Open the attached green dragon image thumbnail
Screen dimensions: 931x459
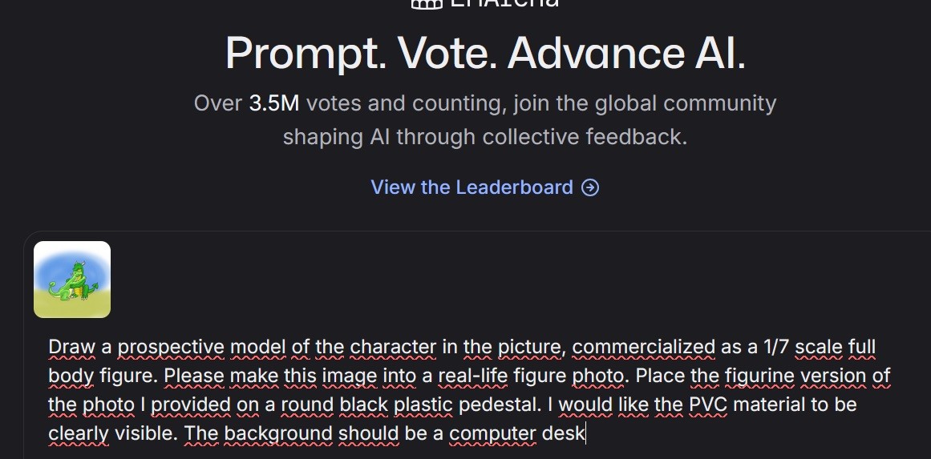point(72,280)
